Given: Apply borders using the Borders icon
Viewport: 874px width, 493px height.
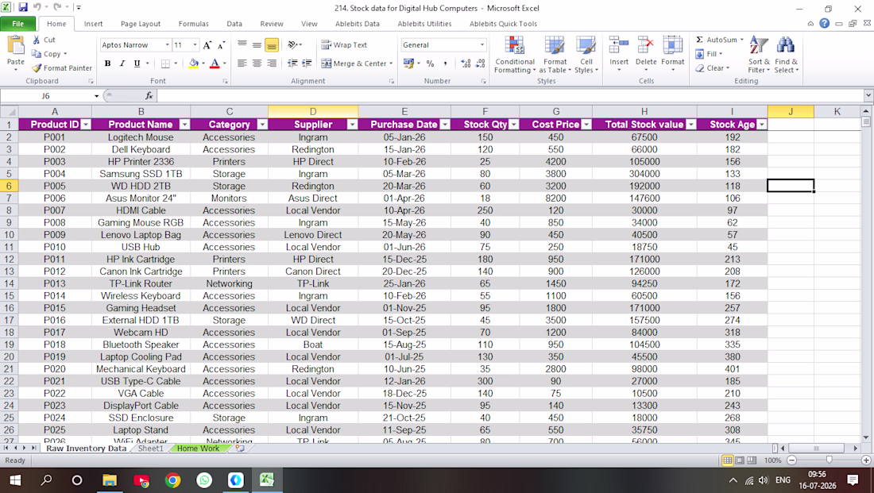Looking at the screenshot, I should point(165,64).
